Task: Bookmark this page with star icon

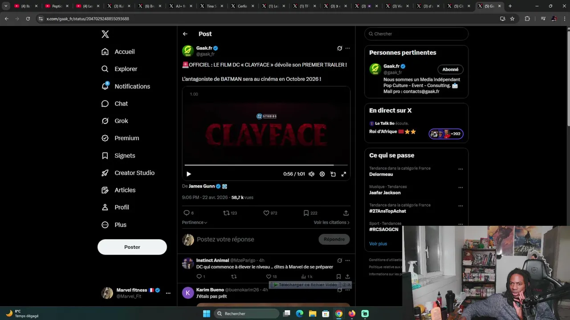Action: pos(512,19)
